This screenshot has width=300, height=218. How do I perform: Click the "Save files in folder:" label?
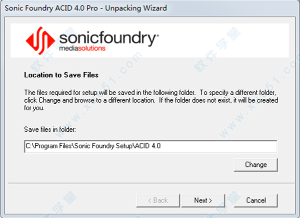tap(49, 130)
